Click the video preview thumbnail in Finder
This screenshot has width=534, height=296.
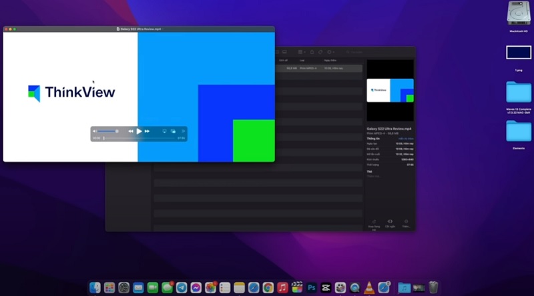(390, 90)
